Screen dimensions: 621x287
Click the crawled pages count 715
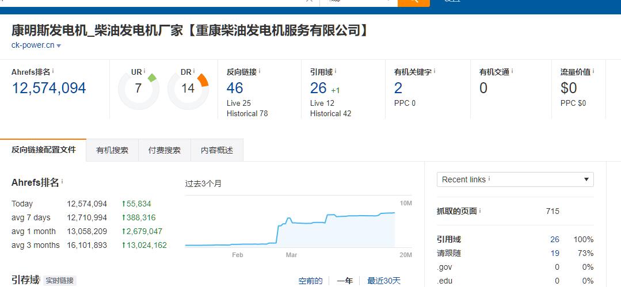(x=553, y=212)
